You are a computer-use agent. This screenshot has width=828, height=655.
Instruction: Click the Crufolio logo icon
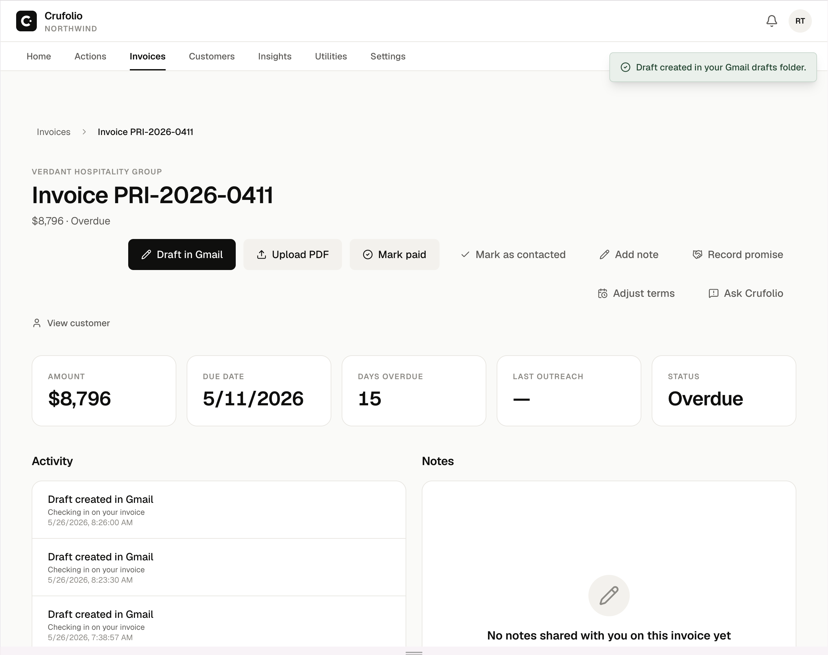(26, 21)
